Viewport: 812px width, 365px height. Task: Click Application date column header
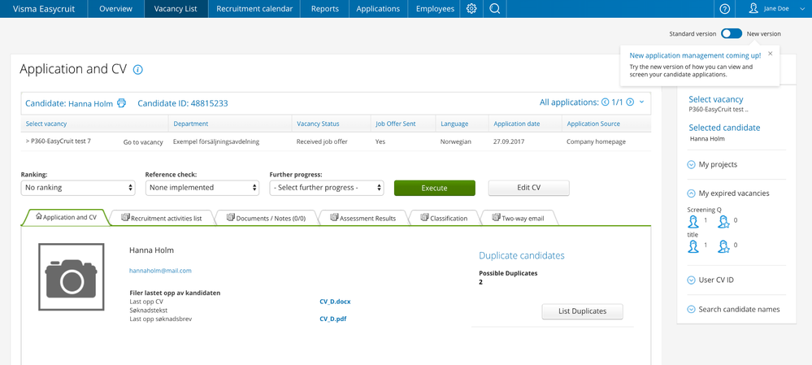click(516, 124)
